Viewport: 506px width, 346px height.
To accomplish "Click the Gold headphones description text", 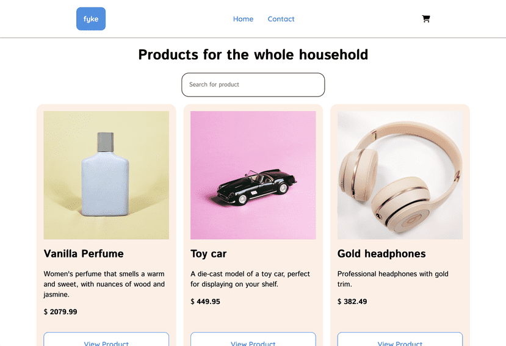I will [x=393, y=279].
